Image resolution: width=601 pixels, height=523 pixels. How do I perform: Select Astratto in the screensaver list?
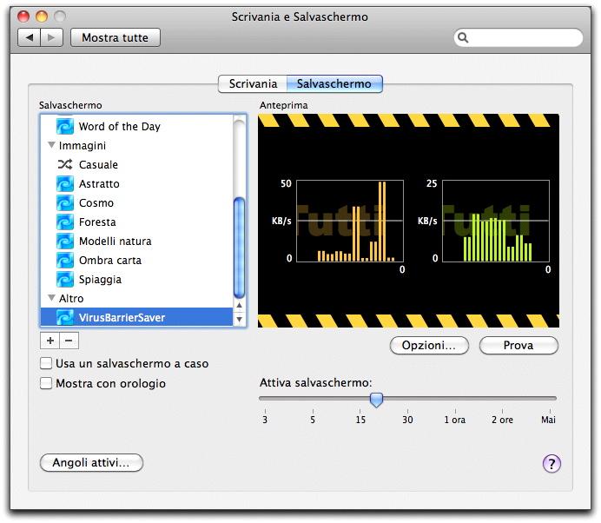(136, 183)
